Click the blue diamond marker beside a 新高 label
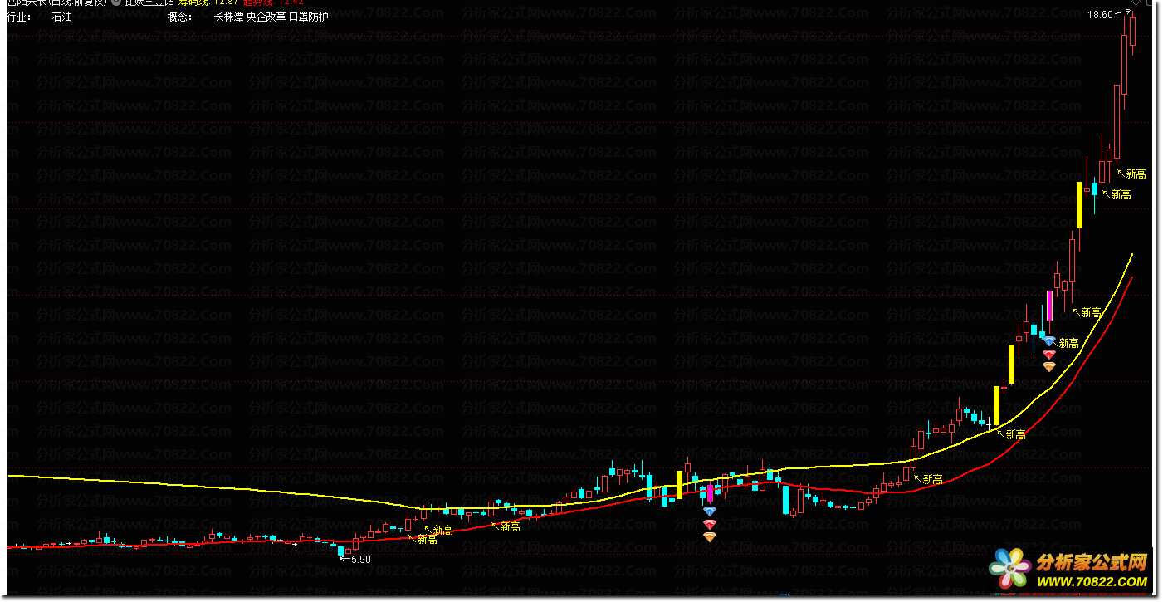 (1049, 341)
